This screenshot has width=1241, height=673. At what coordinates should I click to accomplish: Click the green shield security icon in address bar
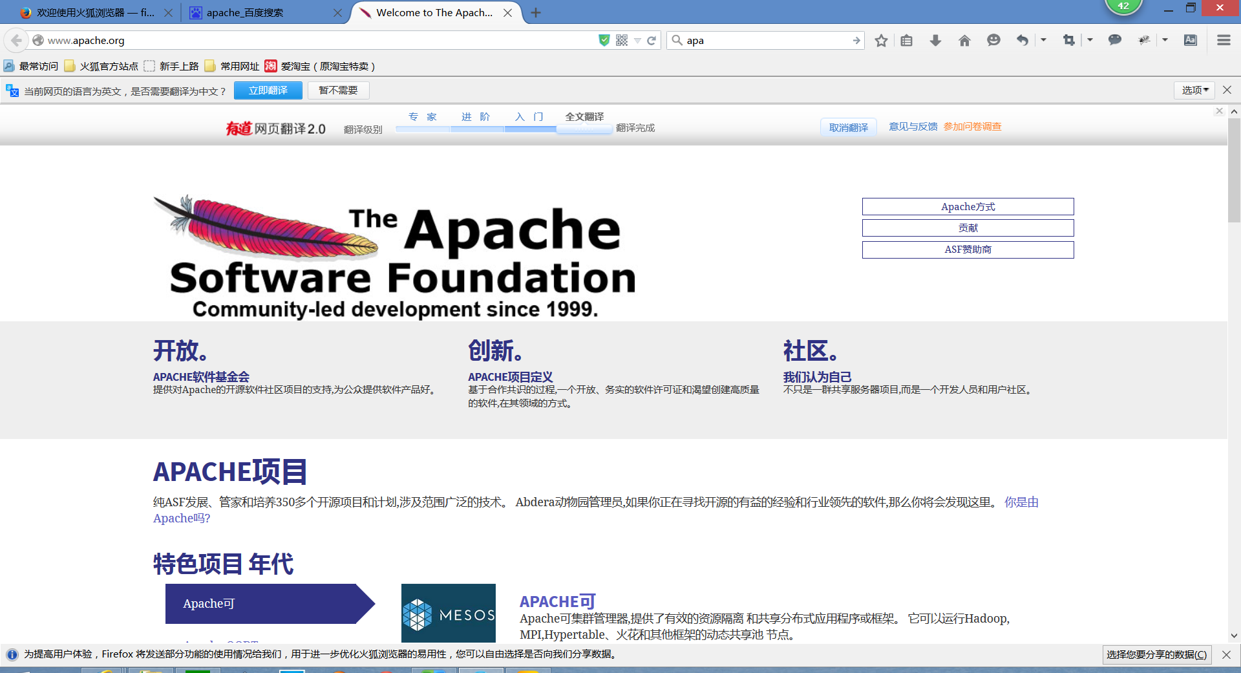(x=604, y=40)
